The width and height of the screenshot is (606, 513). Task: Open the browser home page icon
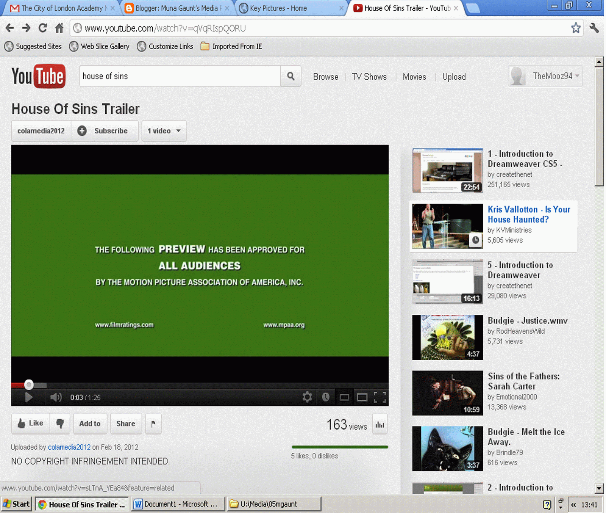(59, 28)
